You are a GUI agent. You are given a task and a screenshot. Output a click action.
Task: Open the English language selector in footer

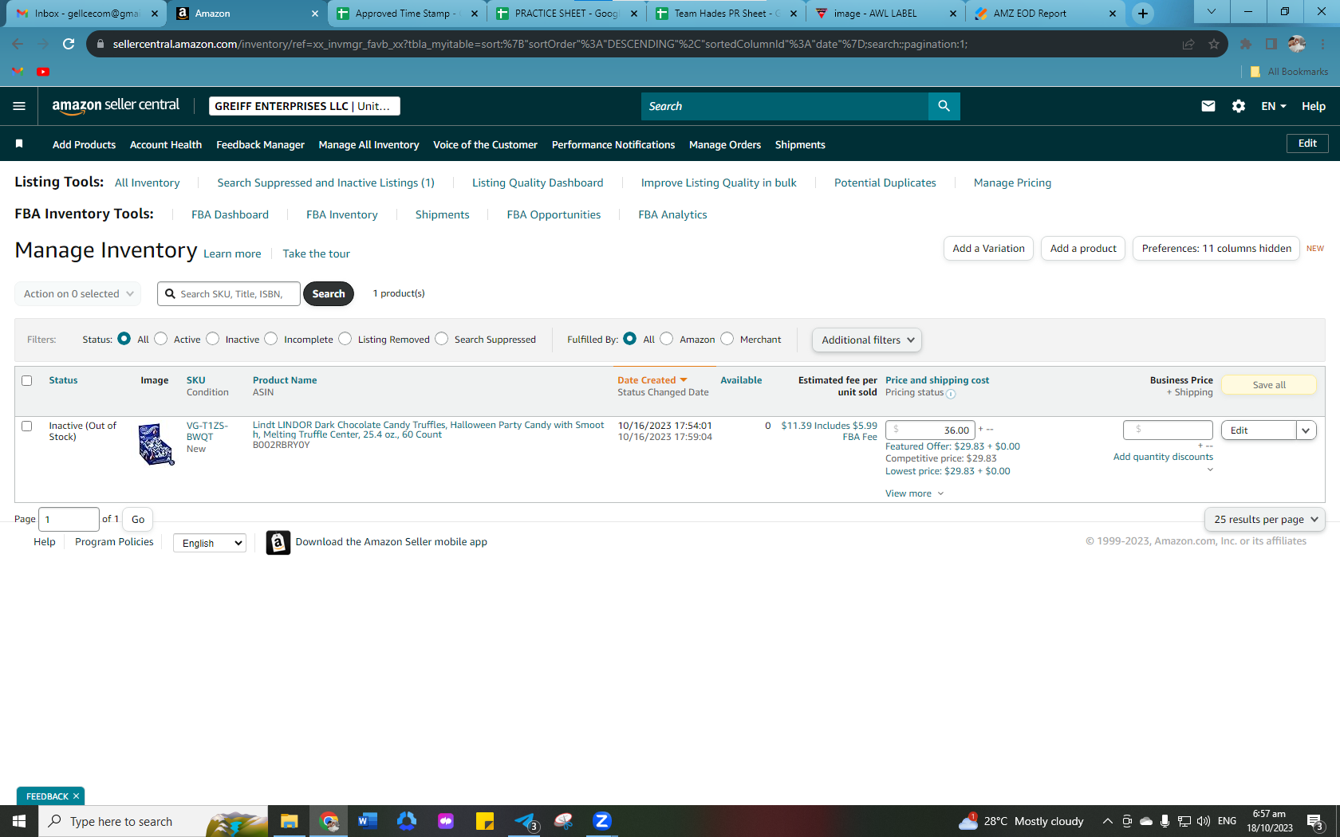pyautogui.click(x=210, y=543)
